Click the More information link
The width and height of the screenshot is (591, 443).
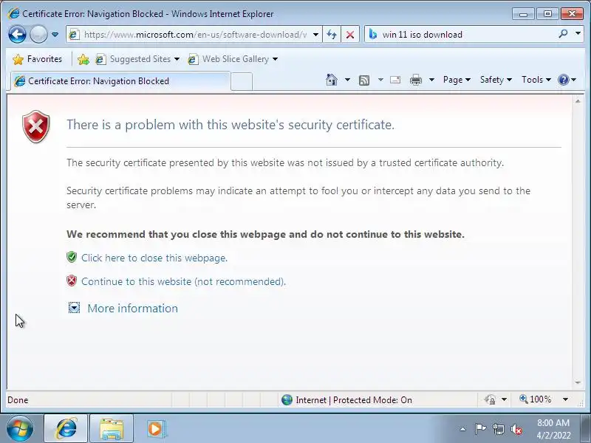tap(133, 309)
